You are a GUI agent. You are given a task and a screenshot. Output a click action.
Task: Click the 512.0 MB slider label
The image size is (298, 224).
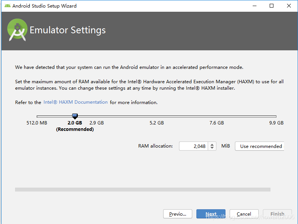(37, 123)
